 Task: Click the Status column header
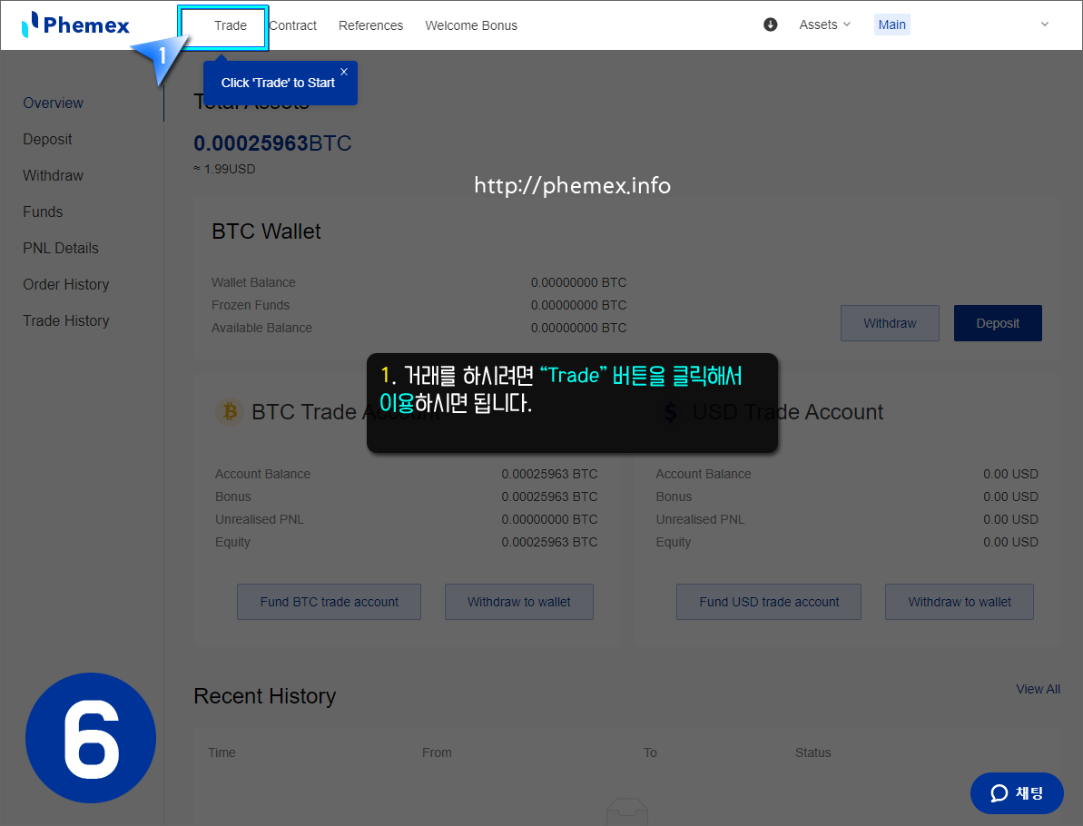click(x=813, y=752)
